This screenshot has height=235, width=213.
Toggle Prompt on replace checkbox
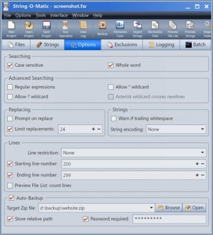click(10, 119)
